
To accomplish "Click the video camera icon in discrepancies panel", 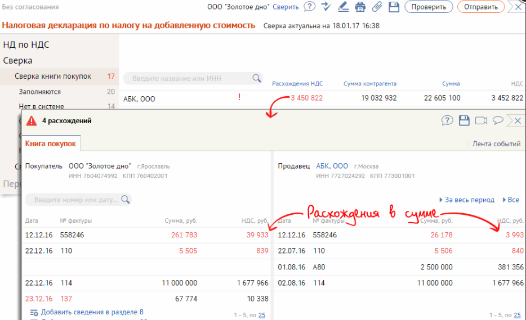I will [x=480, y=120].
